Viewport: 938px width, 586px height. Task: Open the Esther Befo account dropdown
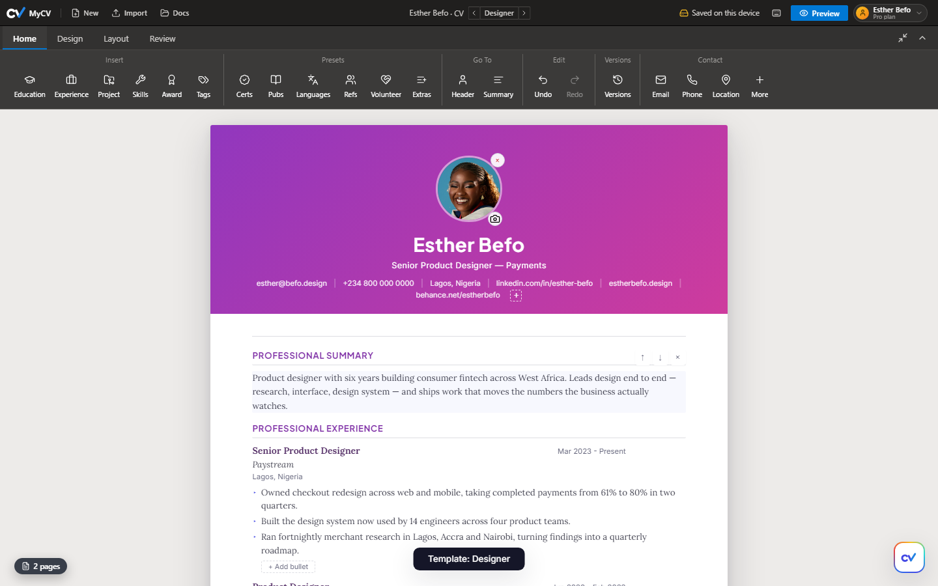tap(890, 13)
